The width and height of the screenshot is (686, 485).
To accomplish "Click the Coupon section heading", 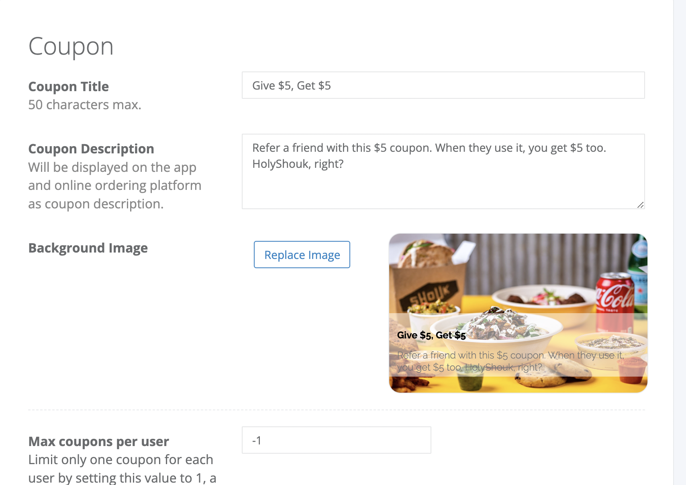I will [x=71, y=47].
